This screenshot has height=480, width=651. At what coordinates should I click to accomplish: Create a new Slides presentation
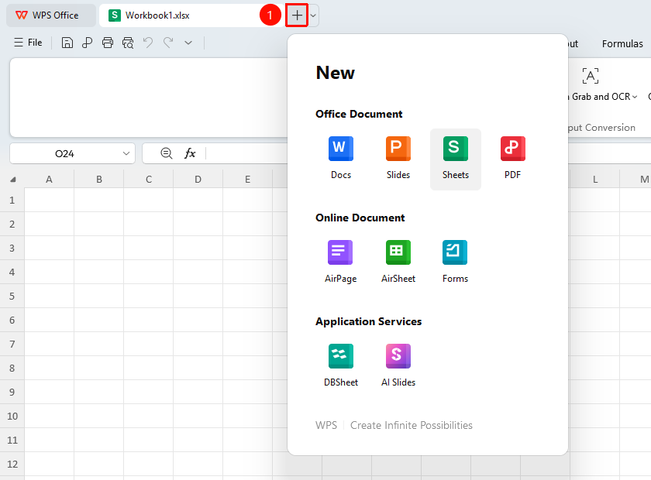point(398,159)
